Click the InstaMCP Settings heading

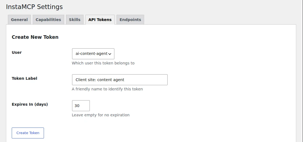point(34,7)
